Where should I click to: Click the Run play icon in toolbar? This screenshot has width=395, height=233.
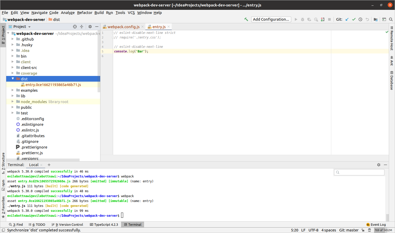tap(296, 19)
